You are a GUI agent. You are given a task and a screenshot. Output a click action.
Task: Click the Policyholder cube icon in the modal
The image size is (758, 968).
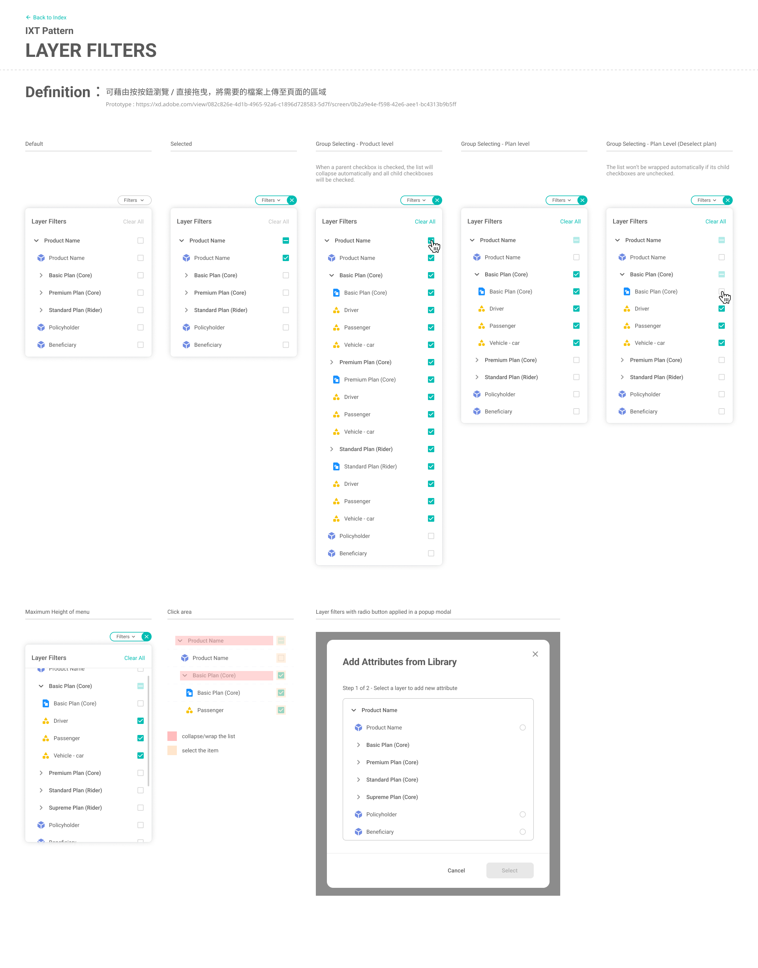(358, 814)
